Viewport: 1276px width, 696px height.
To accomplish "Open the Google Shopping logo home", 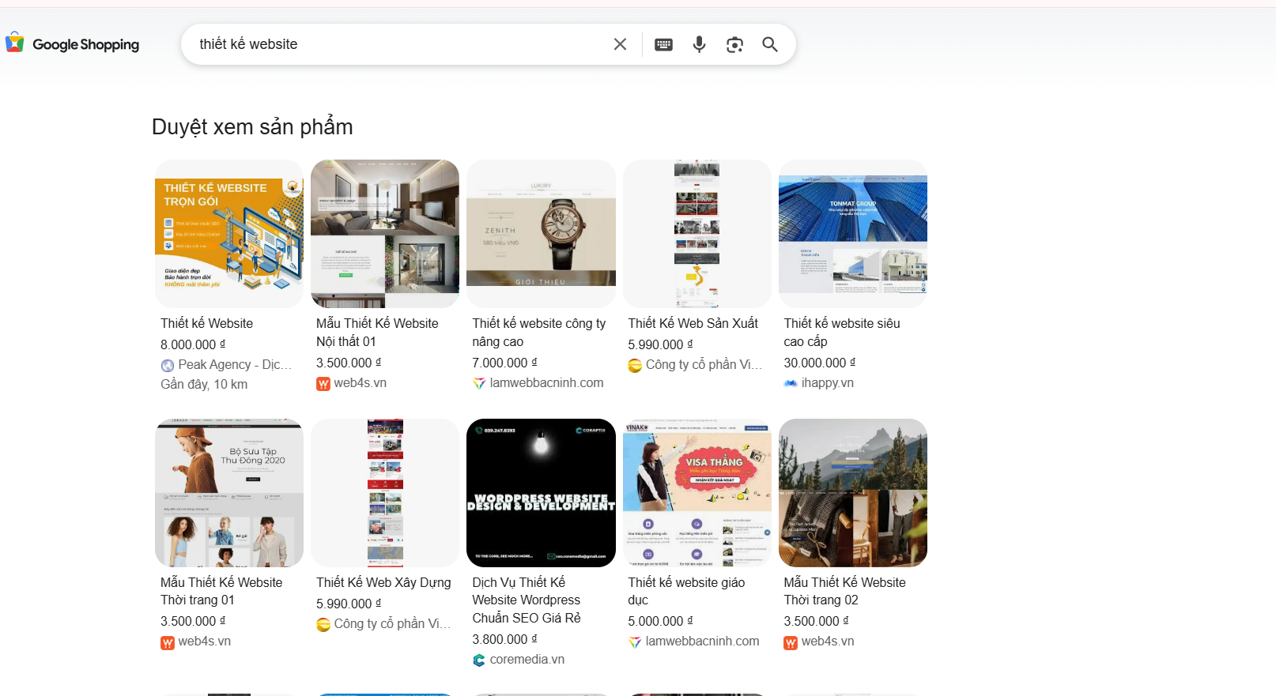I will point(72,44).
